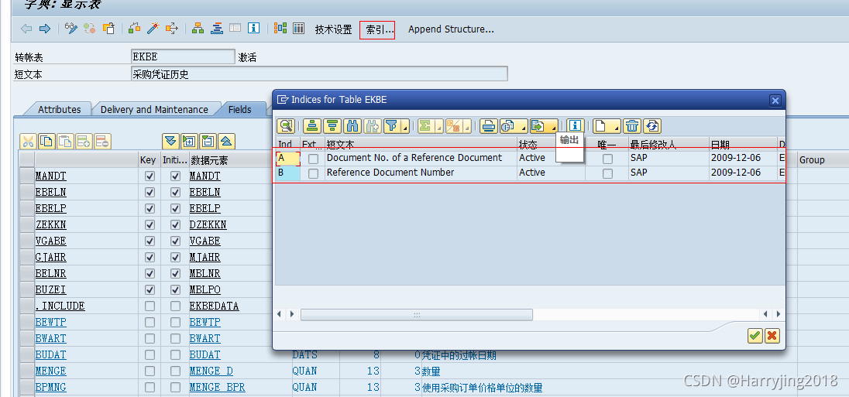Toggle Initial checkbox for EBELP field
Screen dimensions: 849x397
click(x=175, y=209)
